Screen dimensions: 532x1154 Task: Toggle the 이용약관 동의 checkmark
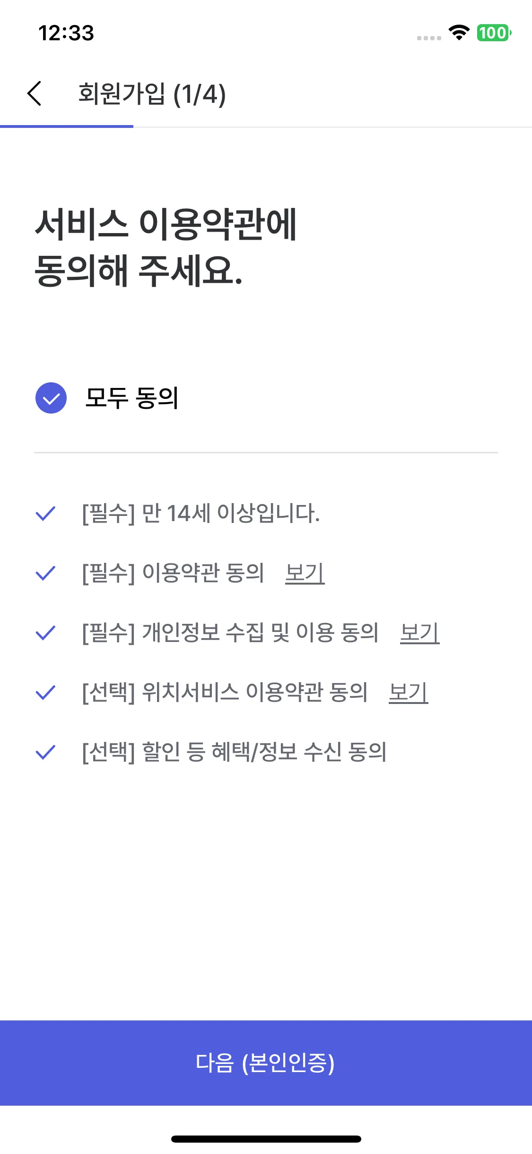pos(46,573)
